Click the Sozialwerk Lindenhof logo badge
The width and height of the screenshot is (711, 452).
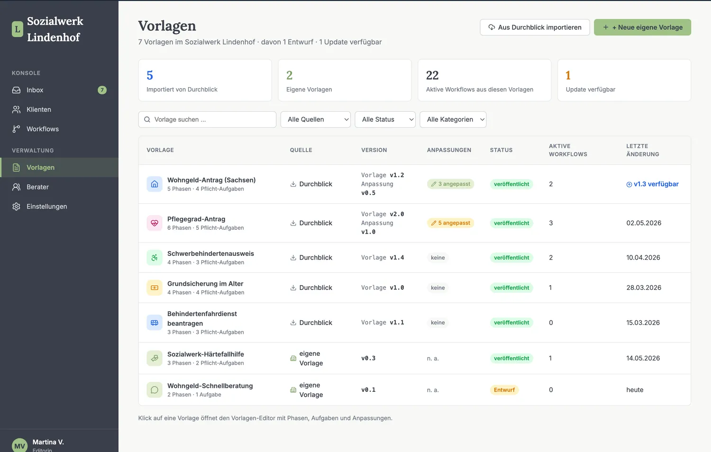coord(17,29)
